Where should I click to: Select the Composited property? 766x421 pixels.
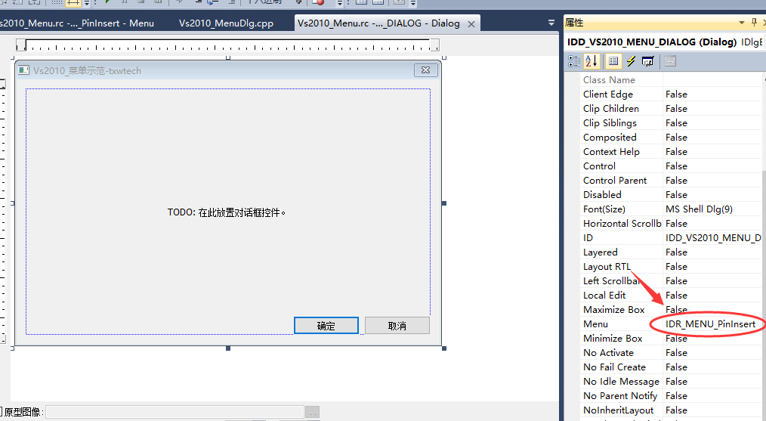point(610,137)
